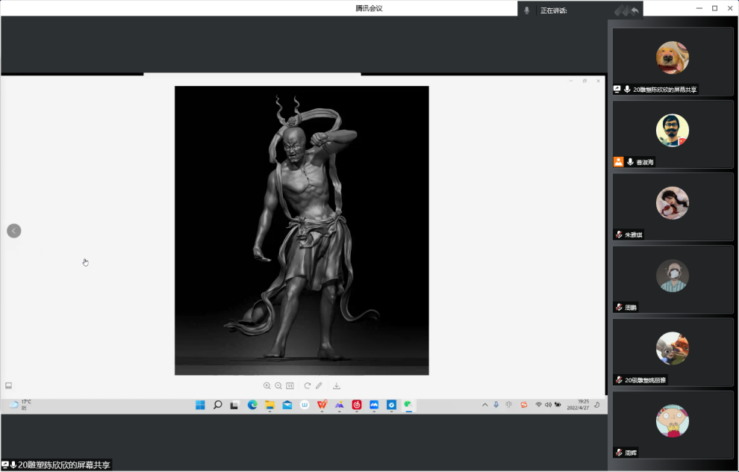Click the 1:1 actual size icon
739x472 pixels.
click(x=290, y=386)
